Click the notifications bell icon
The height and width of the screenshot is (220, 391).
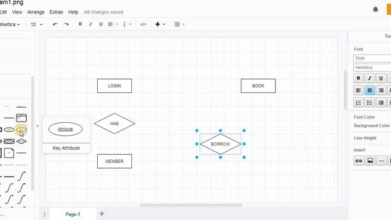375,10
